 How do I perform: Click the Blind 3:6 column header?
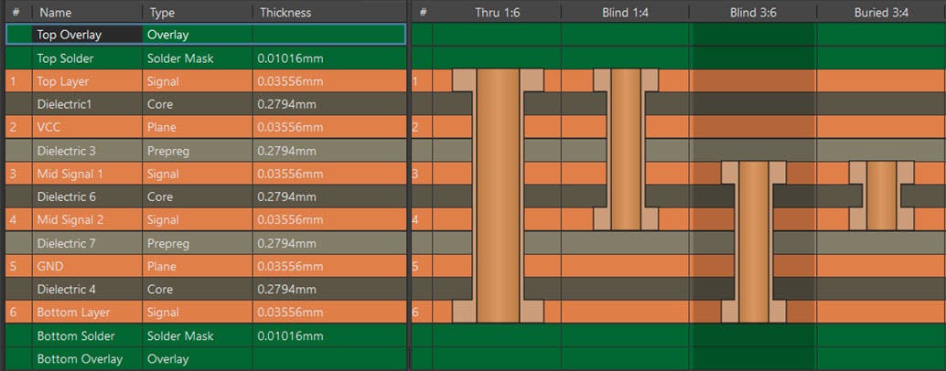(x=753, y=12)
